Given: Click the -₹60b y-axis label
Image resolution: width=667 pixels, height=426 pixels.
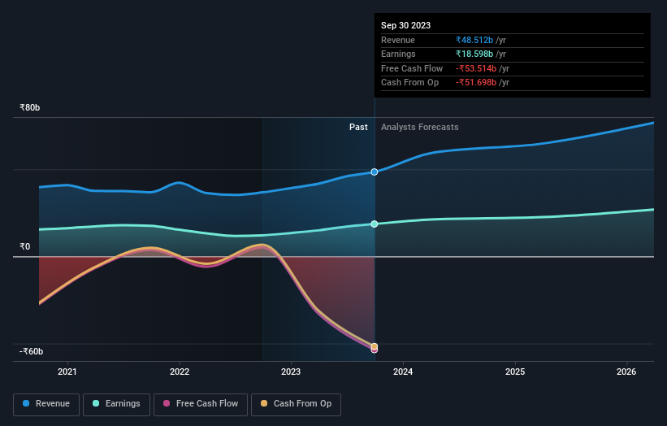Looking at the screenshot, I should tap(31, 351).
